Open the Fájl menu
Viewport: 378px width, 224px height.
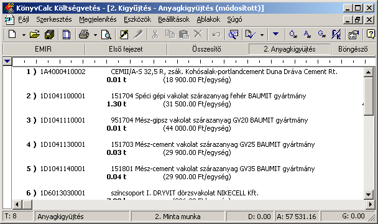pyautogui.click(x=24, y=19)
